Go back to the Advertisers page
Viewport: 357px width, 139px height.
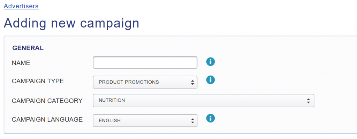[21, 6]
